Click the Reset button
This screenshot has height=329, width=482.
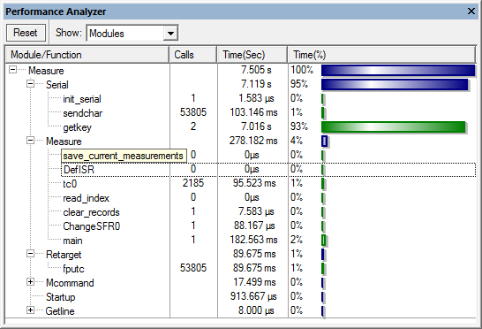(x=26, y=33)
